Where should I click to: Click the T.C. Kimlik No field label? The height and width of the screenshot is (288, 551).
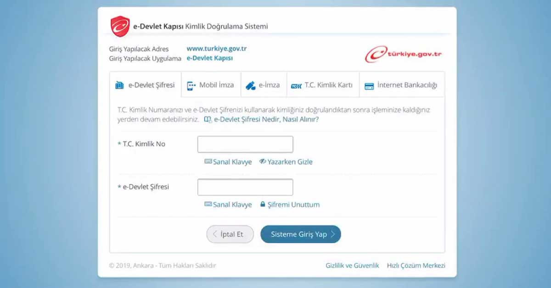144,144
